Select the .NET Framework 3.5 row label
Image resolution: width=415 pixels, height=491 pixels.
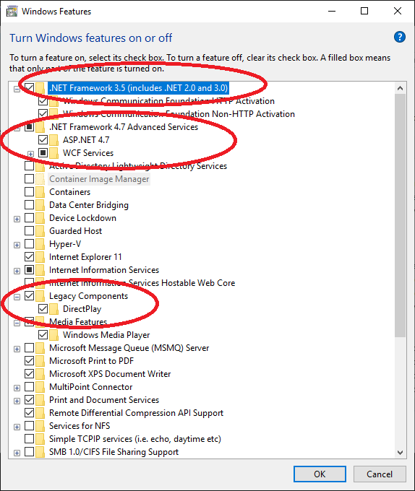tap(139, 88)
